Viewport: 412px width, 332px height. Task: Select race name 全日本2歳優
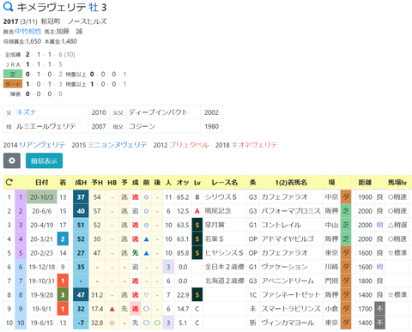[x=225, y=267]
